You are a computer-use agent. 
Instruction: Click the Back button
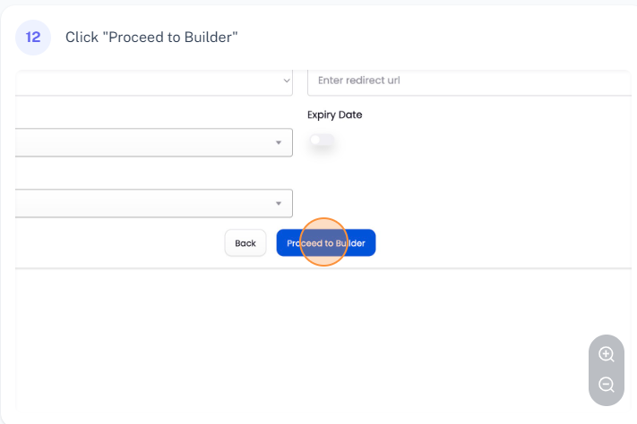[245, 243]
